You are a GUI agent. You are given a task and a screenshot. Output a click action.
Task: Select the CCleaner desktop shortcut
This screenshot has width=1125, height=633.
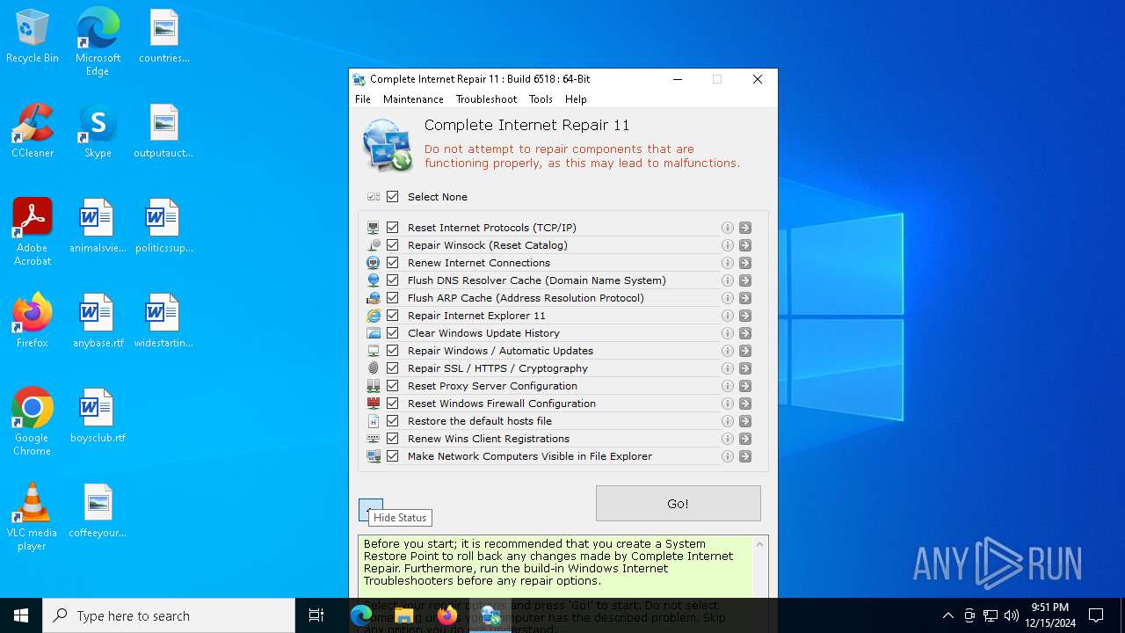pyautogui.click(x=33, y=133)
